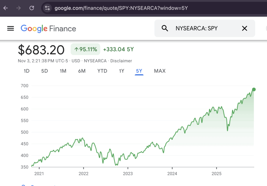The width and height of the screenshot is (267, 186).
Task: Select the 1Y time range
Action: click(122, 71)
